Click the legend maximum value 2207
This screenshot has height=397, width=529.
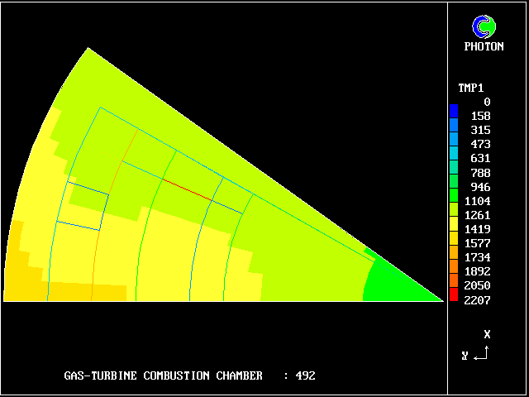[x=478, y=300]
